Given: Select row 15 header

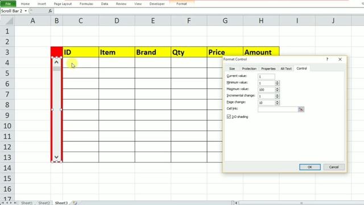Looking at the screenshot, I should click(7, 178).
